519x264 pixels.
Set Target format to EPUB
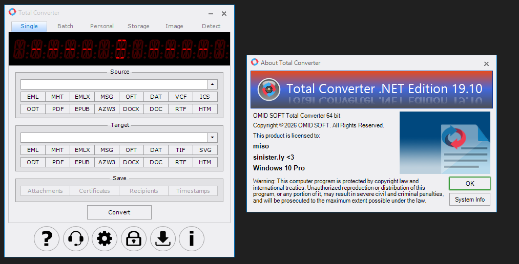[x=82, y=162]
